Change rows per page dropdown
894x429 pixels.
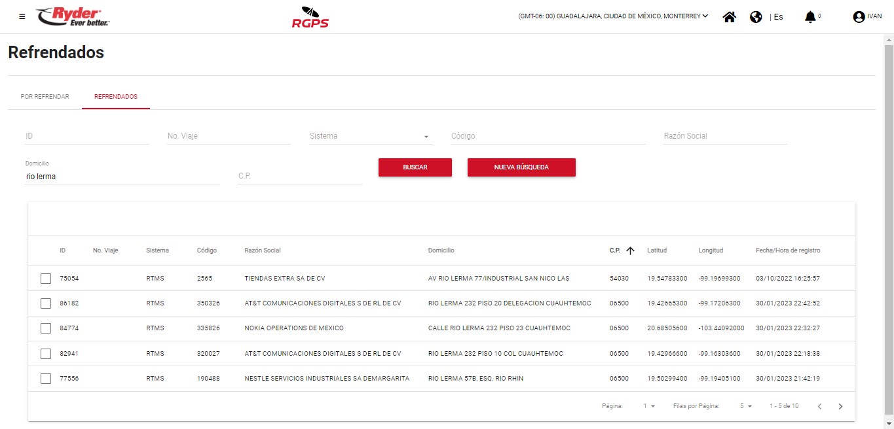coord(746,406)
